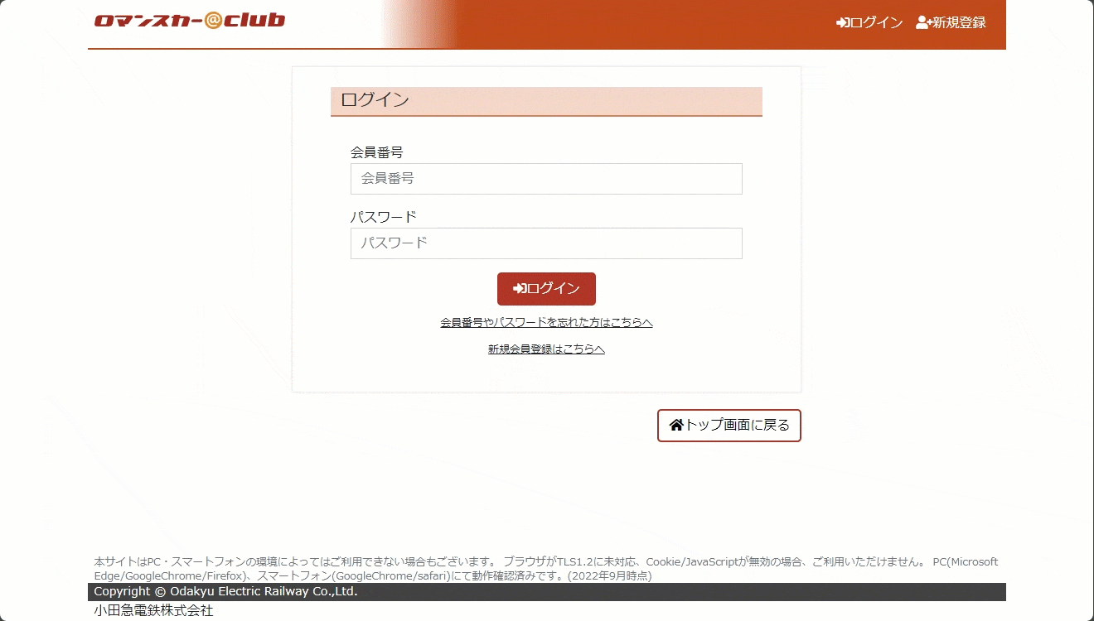Click the red ログイン submit button
The height and width of the screenshot is (621, 1094).
[x=546, y=289]
